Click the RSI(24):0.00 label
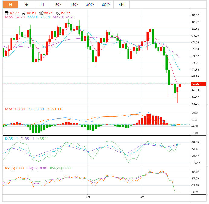Screen dimensions: 209x204 [x=60, y=168]
